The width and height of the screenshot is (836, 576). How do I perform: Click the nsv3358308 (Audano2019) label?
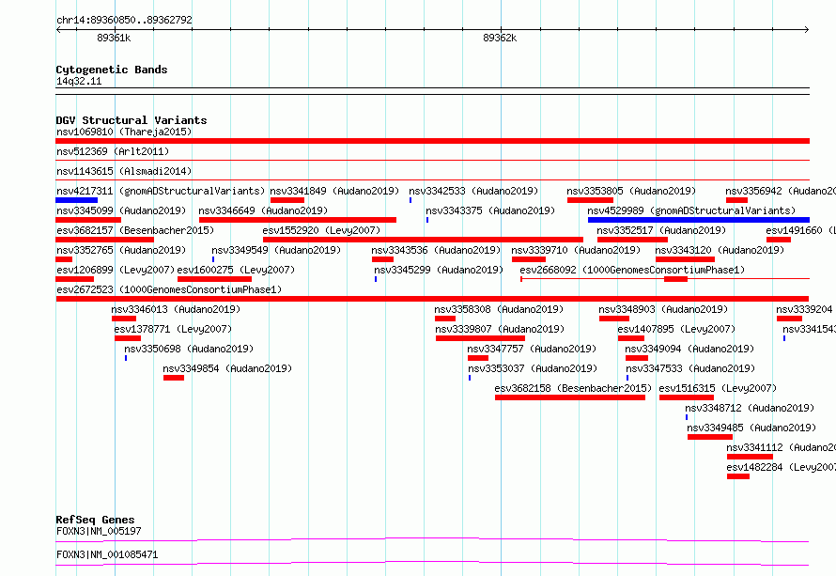click(x=499, y=309)
